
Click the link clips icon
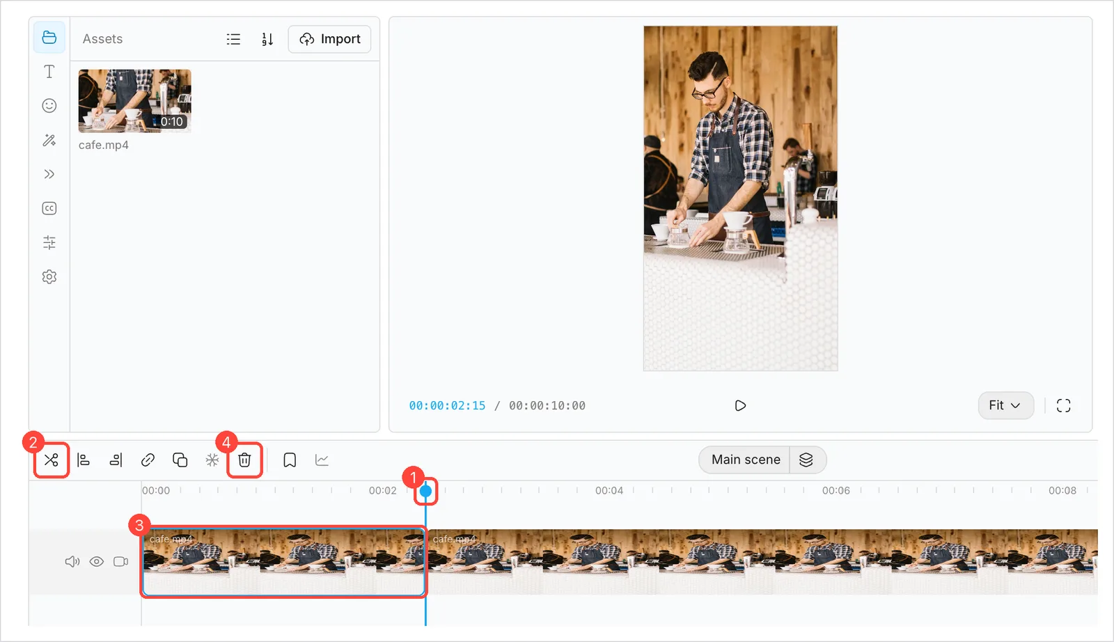coord(148,460)
